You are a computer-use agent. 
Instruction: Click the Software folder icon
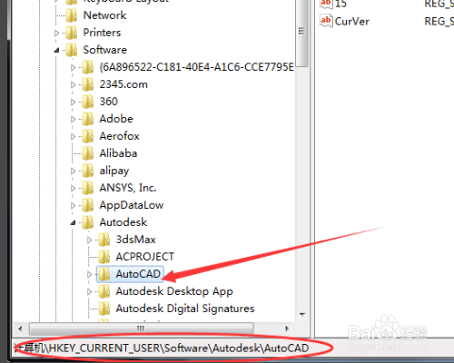[72, 50]
